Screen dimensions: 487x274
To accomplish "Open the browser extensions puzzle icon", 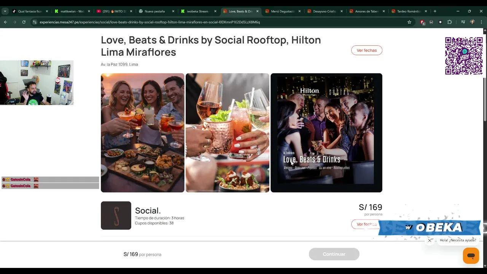I will [449, 22].
